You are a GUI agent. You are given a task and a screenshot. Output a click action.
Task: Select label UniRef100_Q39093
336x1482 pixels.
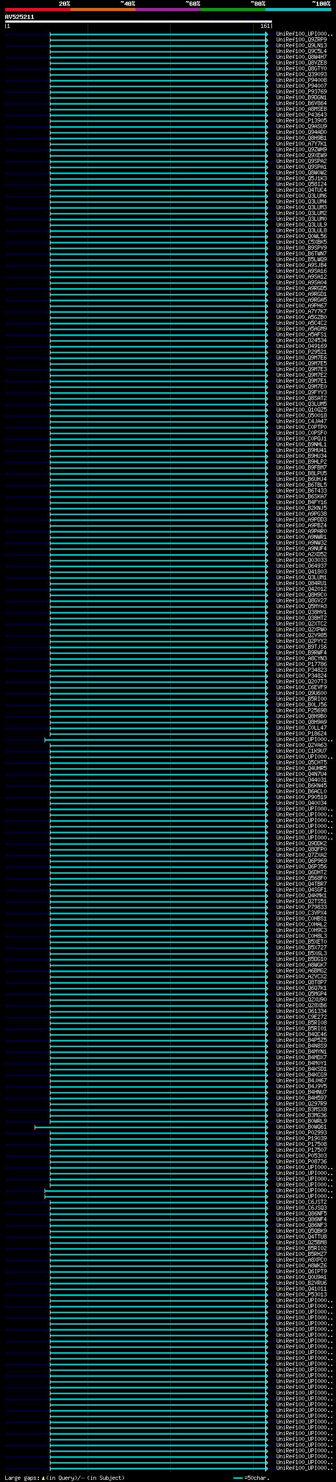(301, 74)
